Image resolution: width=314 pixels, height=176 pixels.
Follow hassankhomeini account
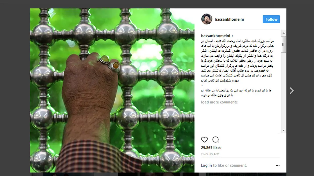271,19
